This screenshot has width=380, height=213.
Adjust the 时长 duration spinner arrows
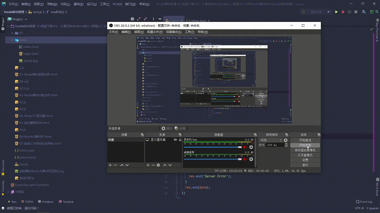tap(286, 145)
